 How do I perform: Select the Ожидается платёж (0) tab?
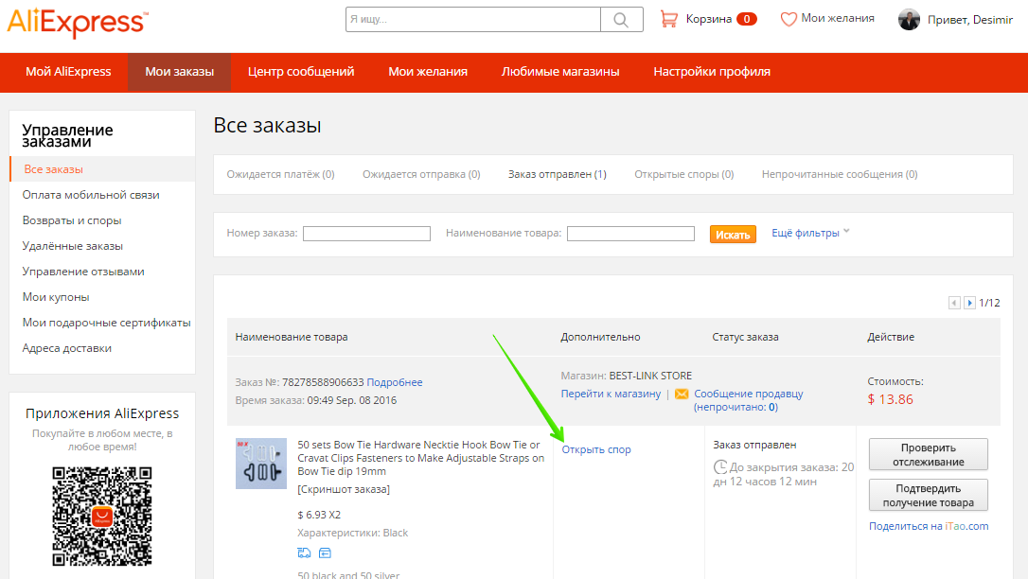(280, 174)
